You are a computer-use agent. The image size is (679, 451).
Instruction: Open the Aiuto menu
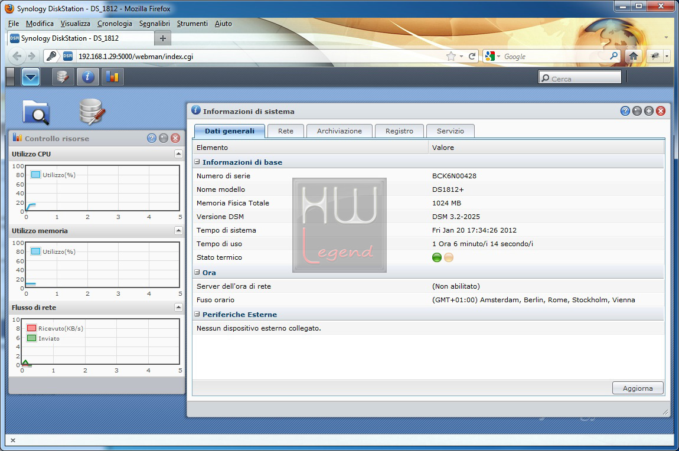(x=223, y=24)
